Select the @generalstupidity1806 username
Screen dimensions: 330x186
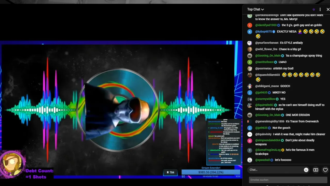270,121
